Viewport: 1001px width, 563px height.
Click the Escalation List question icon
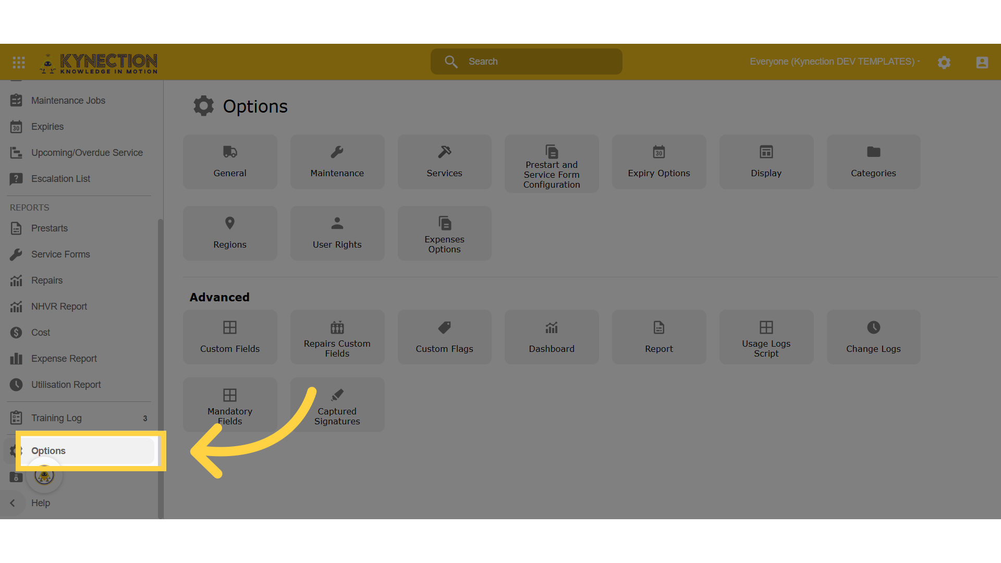click(x=16, y=179)
